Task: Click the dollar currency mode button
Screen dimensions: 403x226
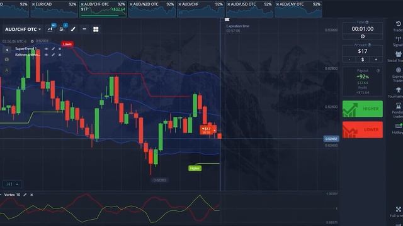Action: (363, 60)
